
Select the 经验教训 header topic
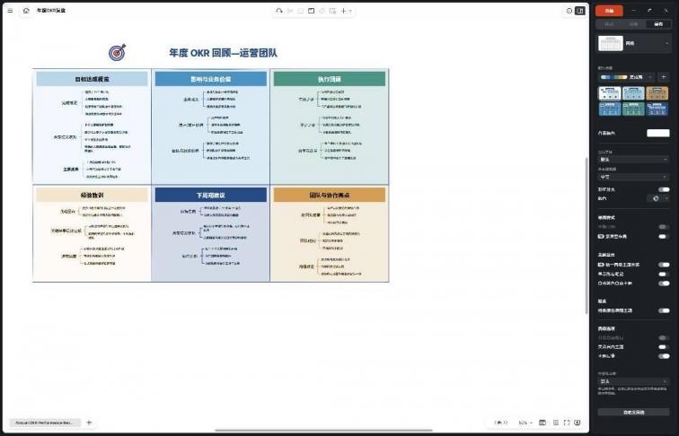tap(92, 195)
